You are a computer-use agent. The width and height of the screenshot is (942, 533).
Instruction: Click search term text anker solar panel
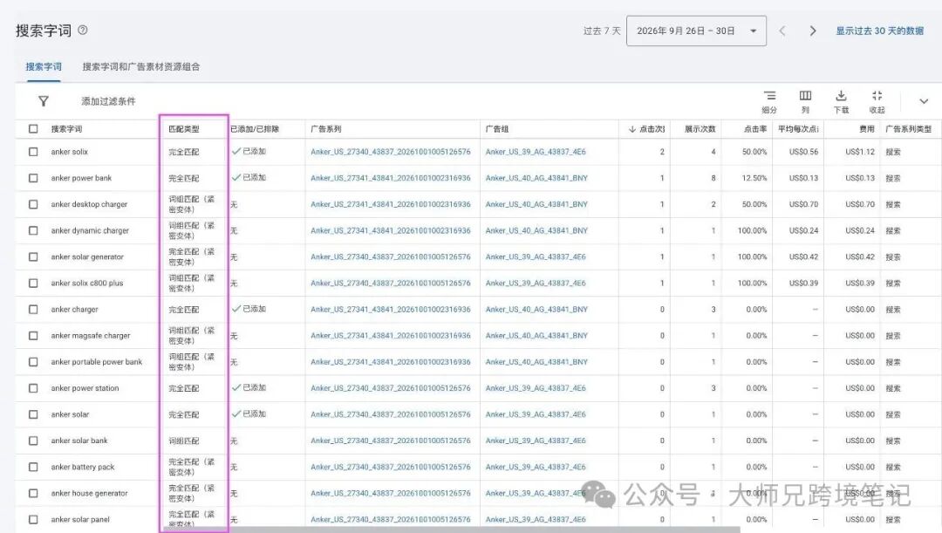[x=80, y=519]
